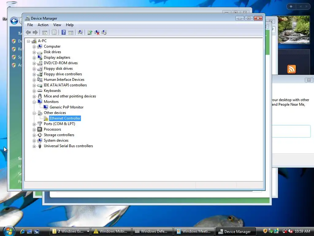Switch to Windows Meeting Space taskbar button

194,231
